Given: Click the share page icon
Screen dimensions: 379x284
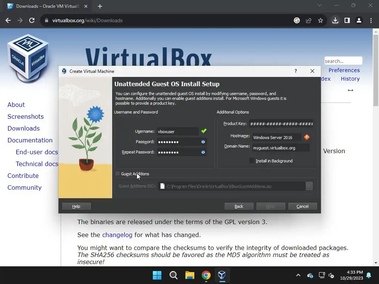Looking at the screenshot, I should (x=308, y=21).
